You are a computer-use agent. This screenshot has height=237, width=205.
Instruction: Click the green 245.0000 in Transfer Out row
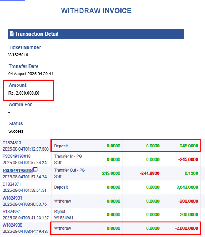[x=111, y=173]
